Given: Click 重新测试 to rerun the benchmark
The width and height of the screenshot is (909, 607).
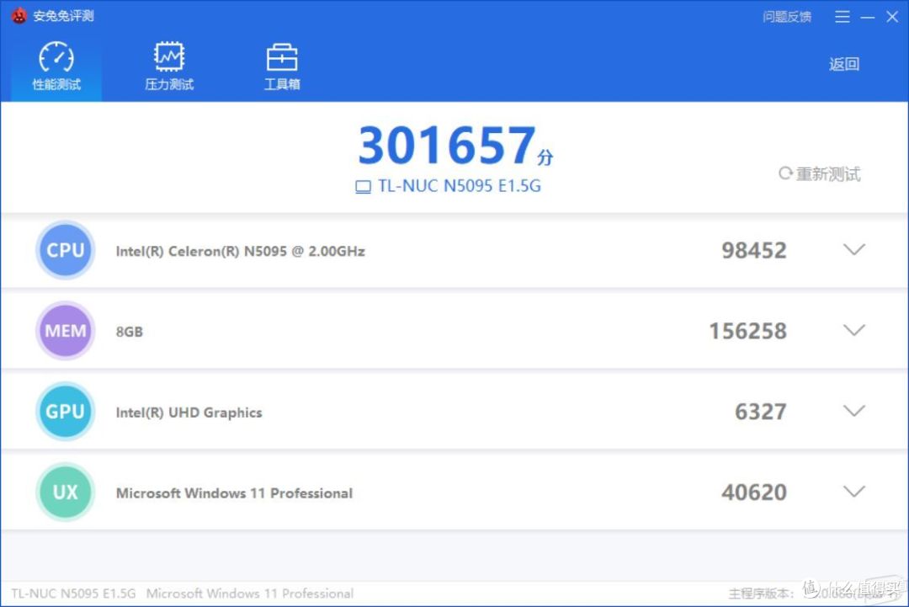Looking at the screenshot, I should (x=820, y=173).
